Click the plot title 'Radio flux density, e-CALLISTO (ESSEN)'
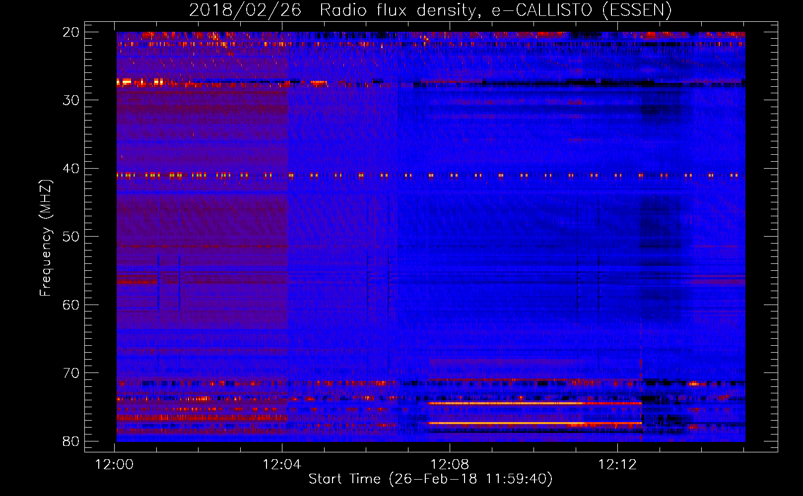The image size is (803, 496). 495,10
